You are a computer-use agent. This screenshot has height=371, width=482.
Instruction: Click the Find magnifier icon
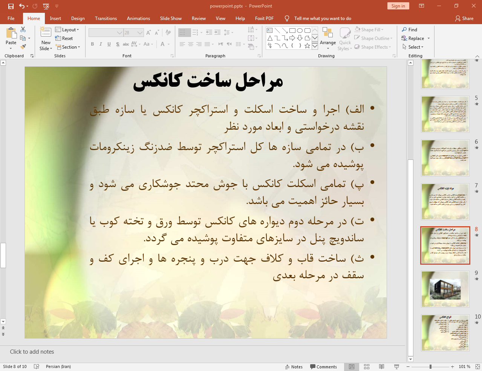pyautogui.click(x=404, y=29)
